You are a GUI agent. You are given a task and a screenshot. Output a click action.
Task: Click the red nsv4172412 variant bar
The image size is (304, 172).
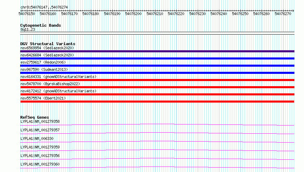[x=157, y=94]
